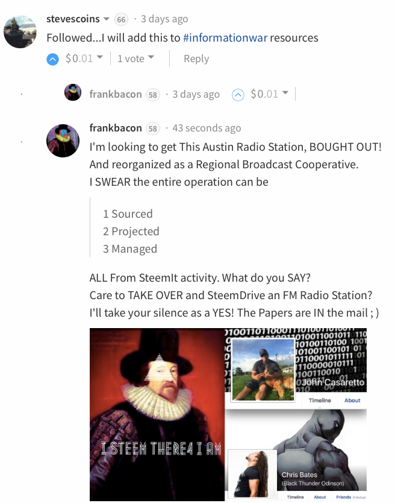
Task: Open the I STEEM THERE4 I AM portrait image
Action: [x=157, y=414]
